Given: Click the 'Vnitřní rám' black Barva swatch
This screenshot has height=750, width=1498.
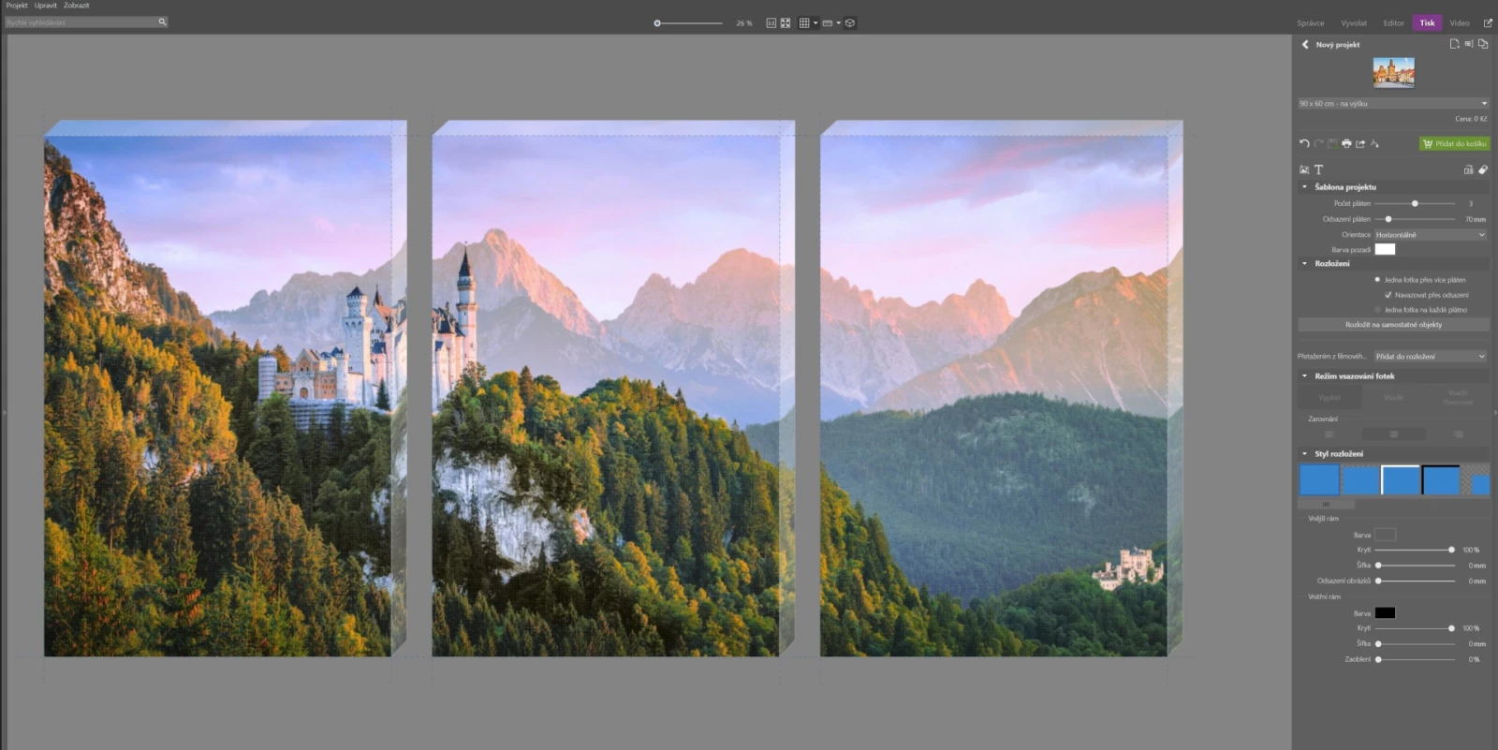Looking at the screenshot, I should click(x=1385, y=612).
